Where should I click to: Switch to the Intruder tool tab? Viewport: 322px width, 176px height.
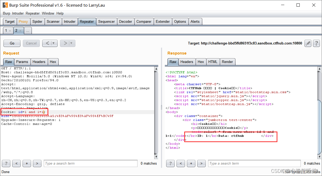pyautogui.click(x=70, y=21)
